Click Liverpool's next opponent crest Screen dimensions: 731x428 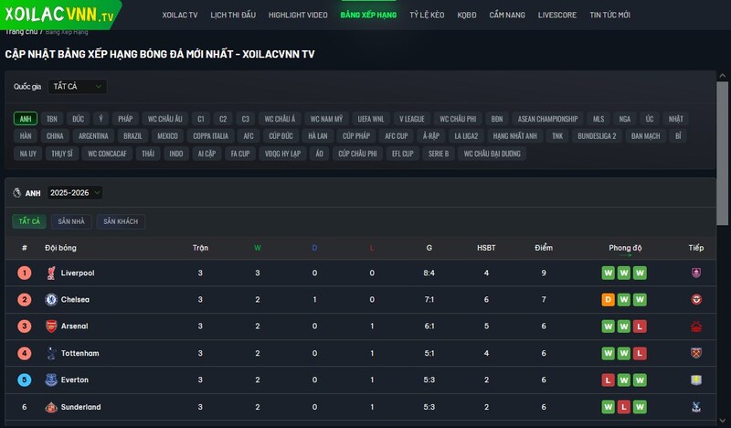pos(696,273)
